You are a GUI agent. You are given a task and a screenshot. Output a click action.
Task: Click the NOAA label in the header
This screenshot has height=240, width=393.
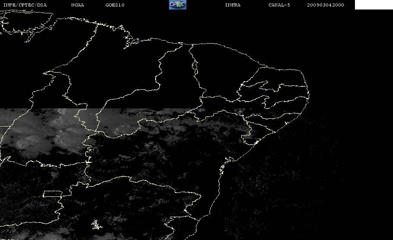77,5
